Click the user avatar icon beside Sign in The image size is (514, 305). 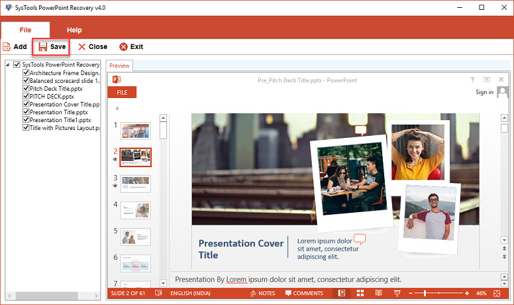(502, 92)
